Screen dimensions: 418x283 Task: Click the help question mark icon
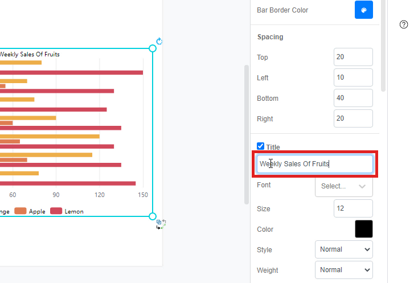click(404, 24)
